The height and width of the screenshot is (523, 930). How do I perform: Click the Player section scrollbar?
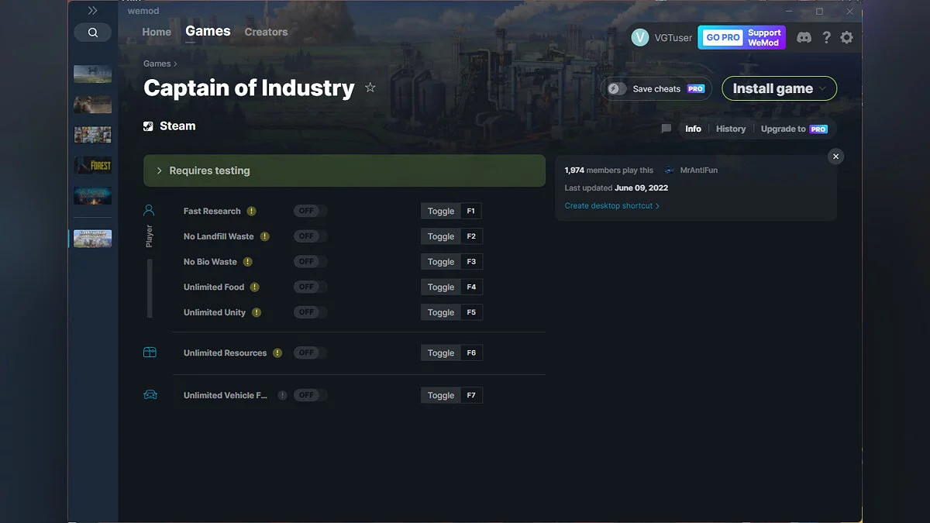point(150,288)
